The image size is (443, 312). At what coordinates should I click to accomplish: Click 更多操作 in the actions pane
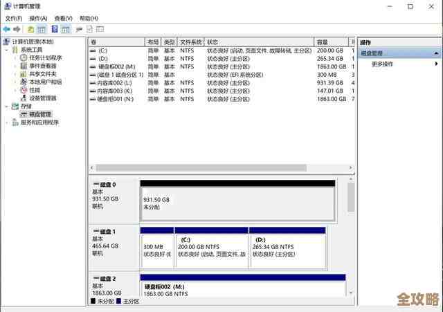tap(382, 64)
